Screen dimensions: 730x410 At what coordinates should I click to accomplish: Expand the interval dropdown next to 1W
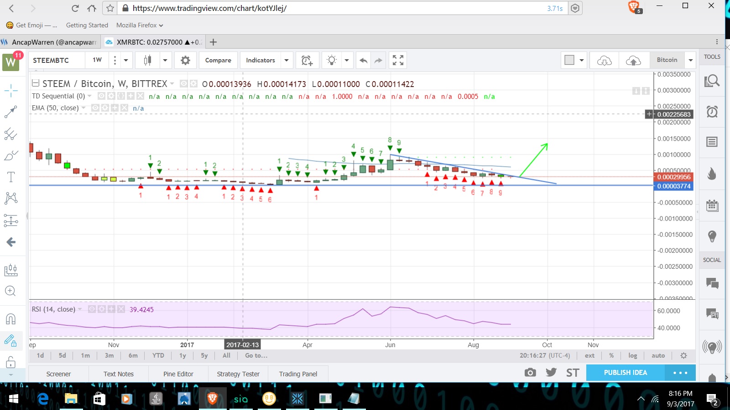pos(126,60)
